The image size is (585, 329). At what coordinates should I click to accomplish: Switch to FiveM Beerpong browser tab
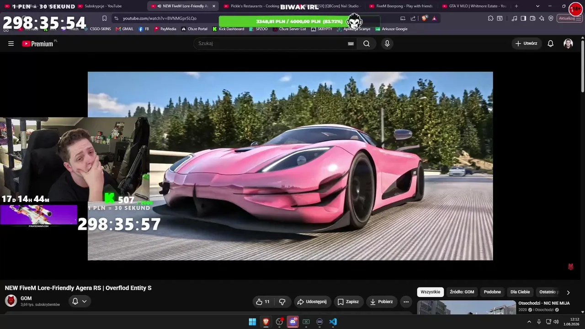coord(401,6)
